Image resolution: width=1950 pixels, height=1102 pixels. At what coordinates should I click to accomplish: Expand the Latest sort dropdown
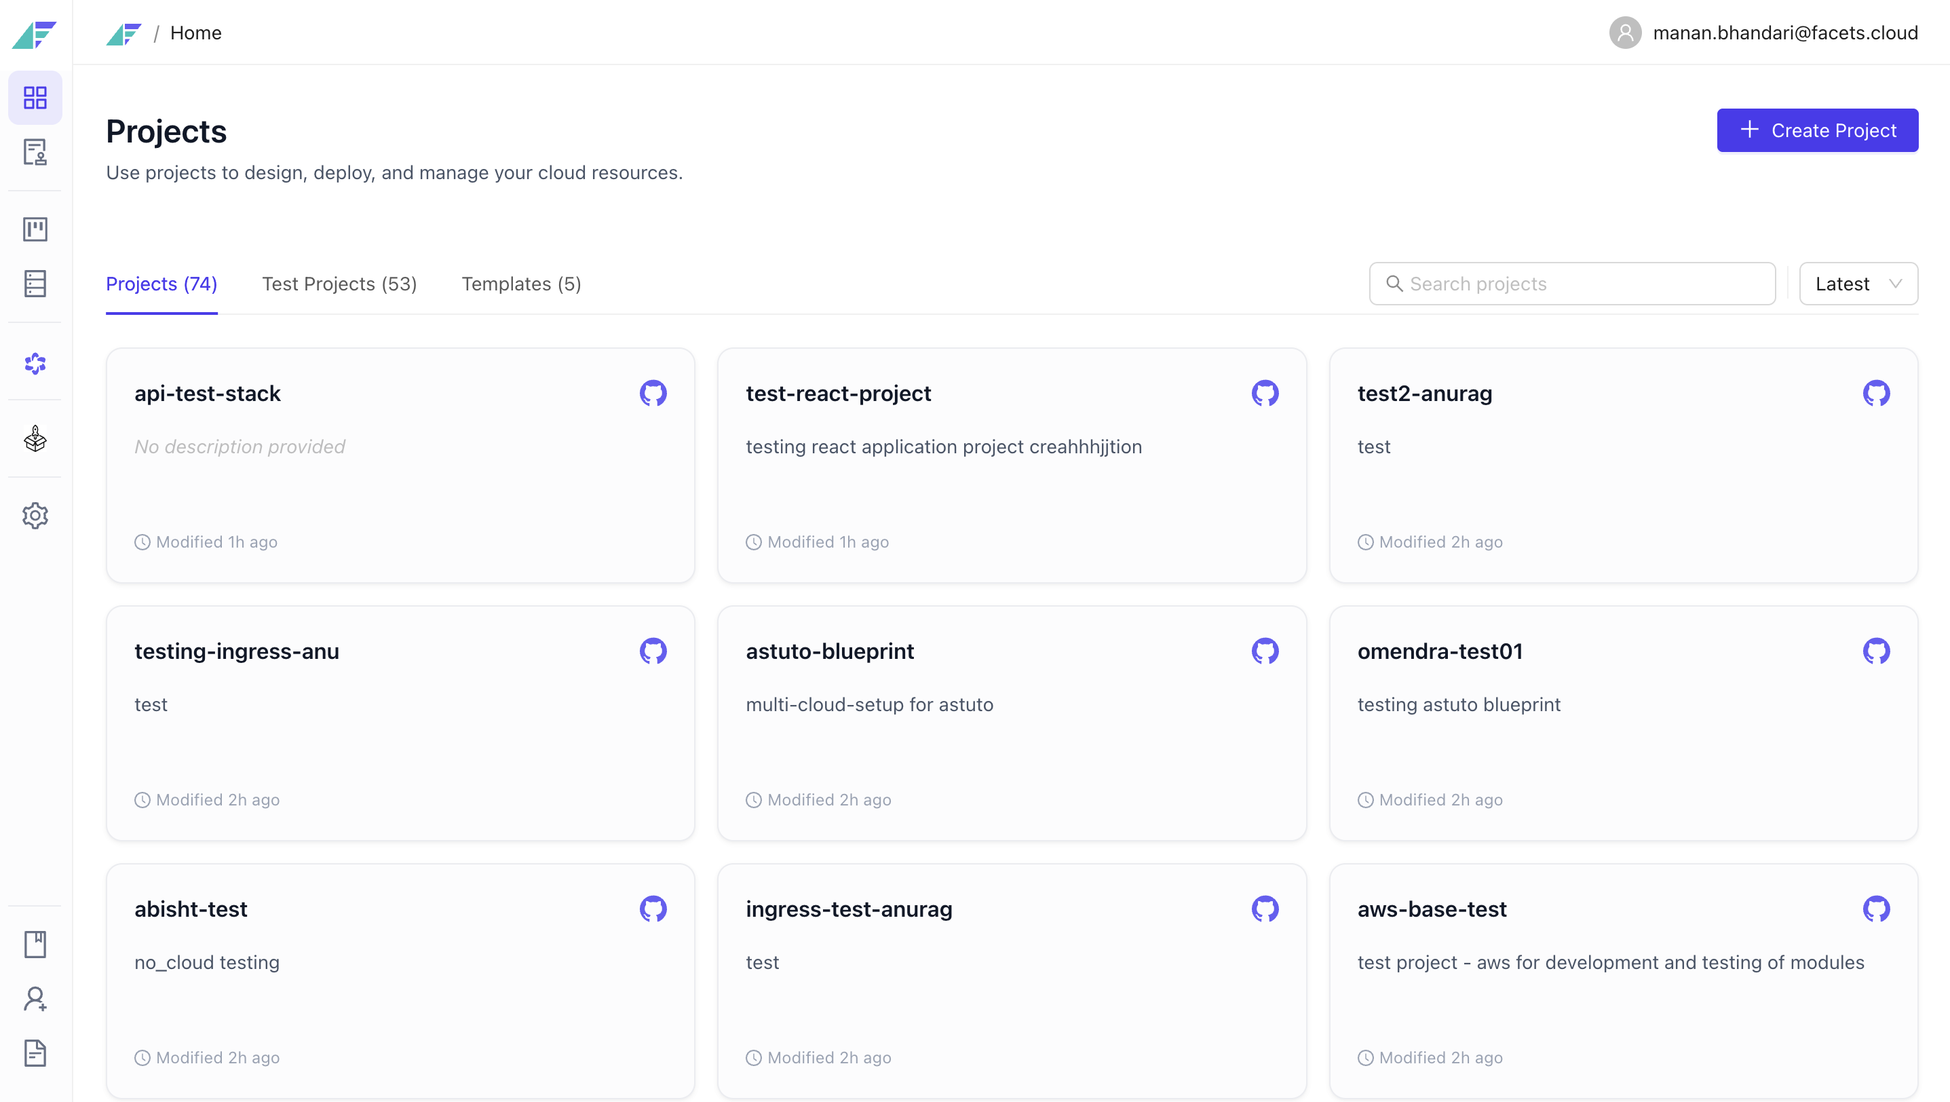coord(1858,284)
